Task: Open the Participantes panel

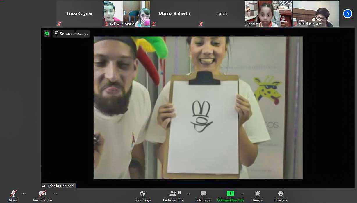Action: [x=173, y=196]
